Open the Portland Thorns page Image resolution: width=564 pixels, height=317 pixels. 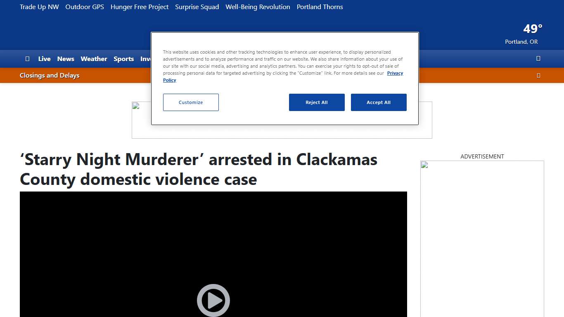[x=320, y=7]
